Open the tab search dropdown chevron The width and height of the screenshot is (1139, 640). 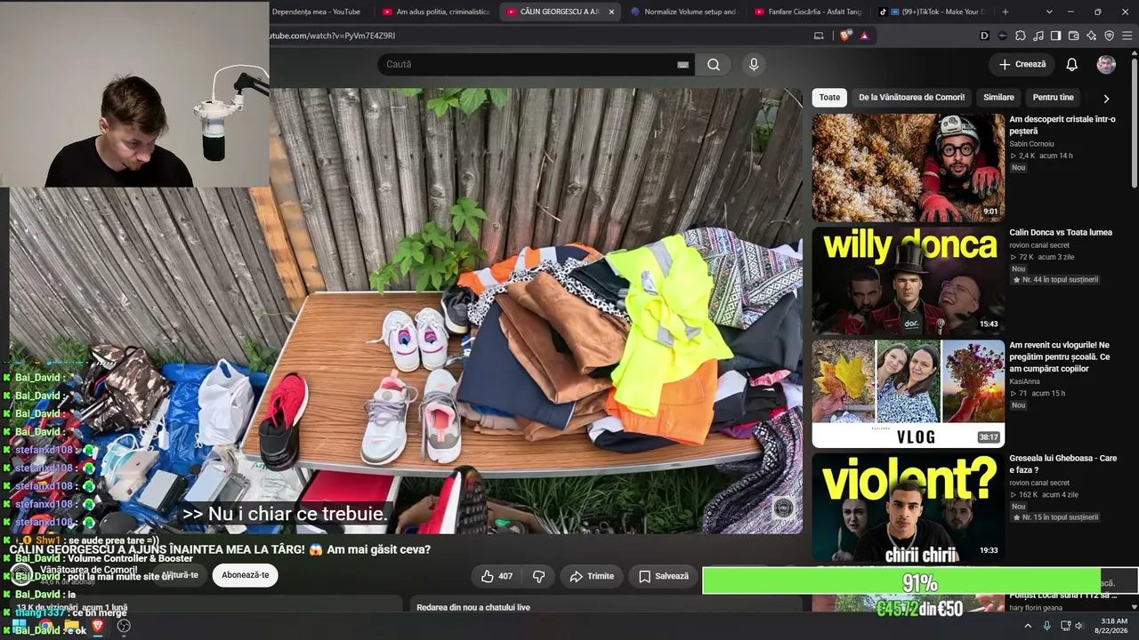(1049, 12)
